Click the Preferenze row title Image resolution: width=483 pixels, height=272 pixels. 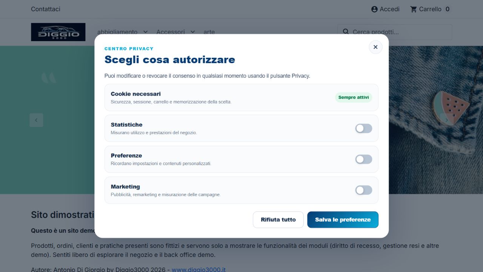pyautogui.click(x=126, y=156)
